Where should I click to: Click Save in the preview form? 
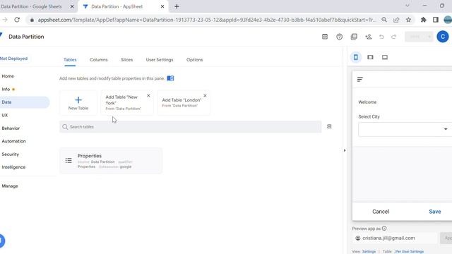tap(435, 212)
